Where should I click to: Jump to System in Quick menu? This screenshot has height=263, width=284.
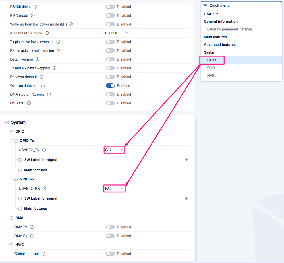210,52
